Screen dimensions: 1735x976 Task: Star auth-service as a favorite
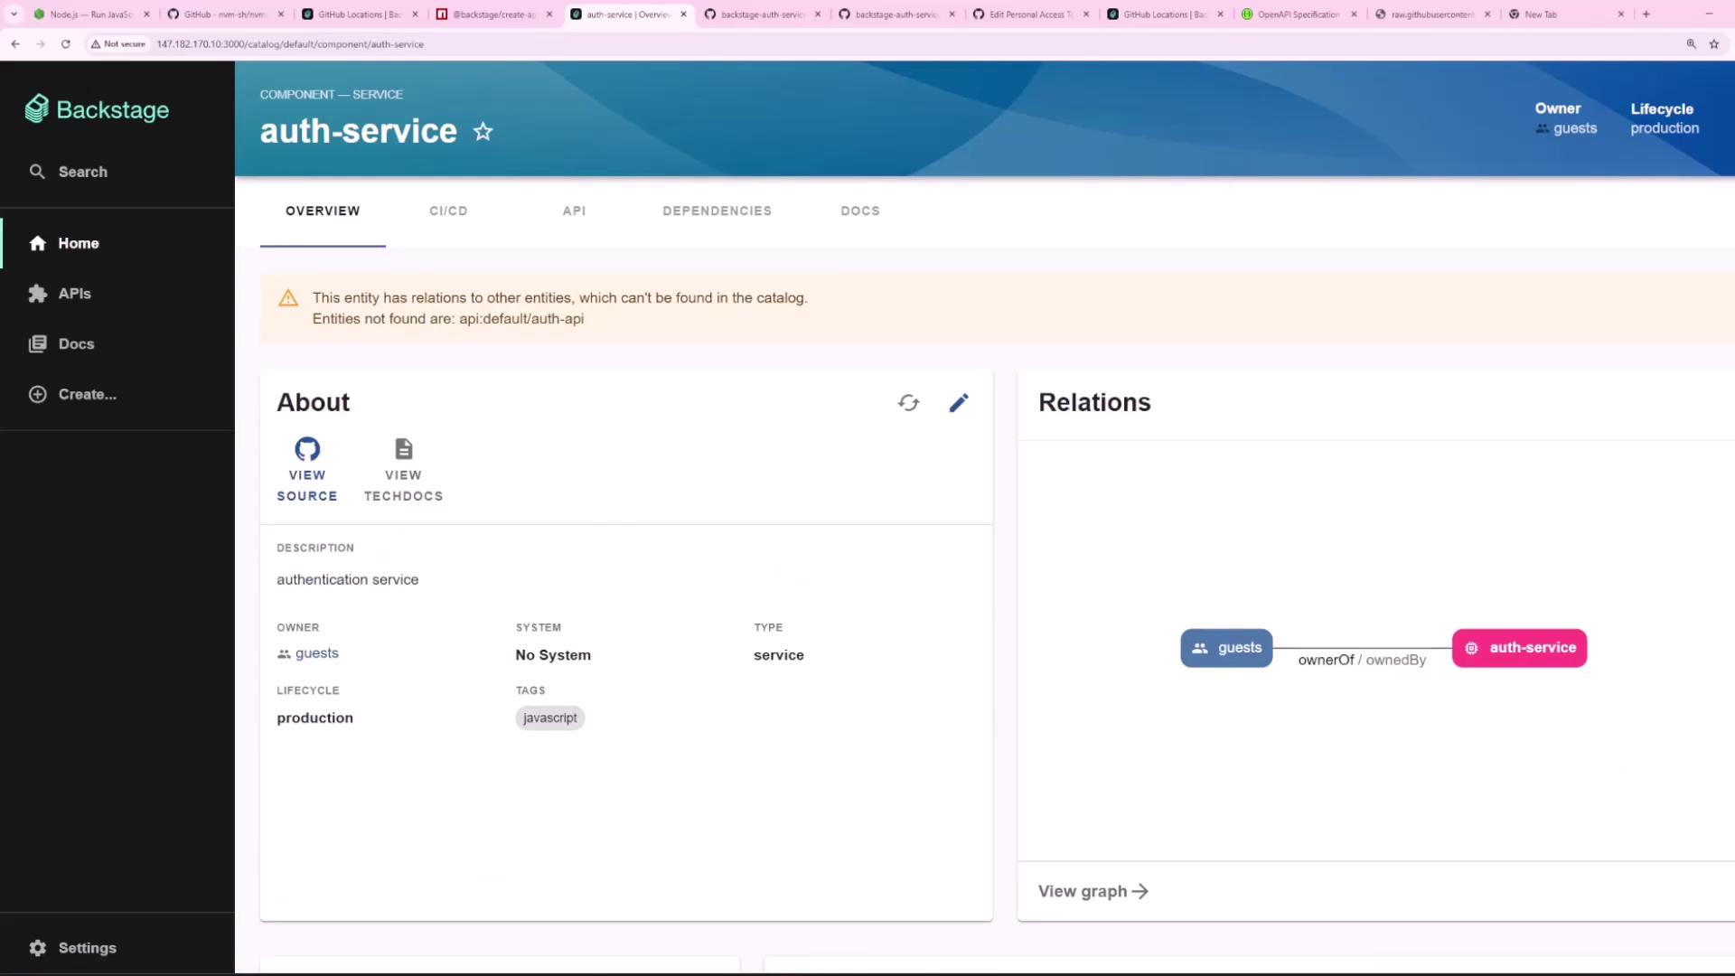pyautogui.click(x=483, y=132)
